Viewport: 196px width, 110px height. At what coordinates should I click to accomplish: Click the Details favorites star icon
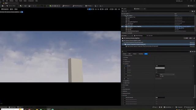point(193,52)
